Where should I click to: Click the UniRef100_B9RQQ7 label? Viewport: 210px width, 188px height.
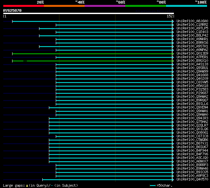[192, 100]
